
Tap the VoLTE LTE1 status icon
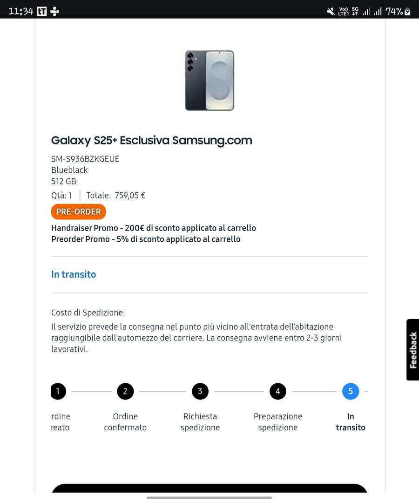point(344,11)
